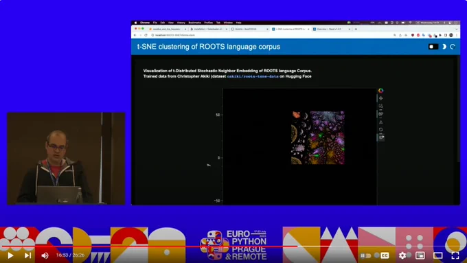
Task: Open the Chrome menu in macOS menu bar
Action: click(x=145, y=23)
